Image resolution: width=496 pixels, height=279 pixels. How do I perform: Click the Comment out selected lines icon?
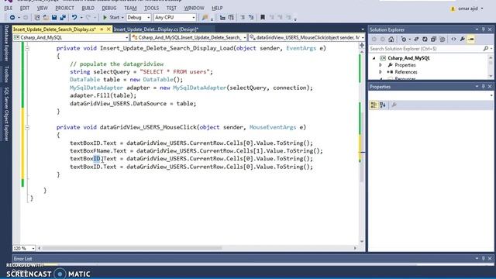click(x=243, y=18)
